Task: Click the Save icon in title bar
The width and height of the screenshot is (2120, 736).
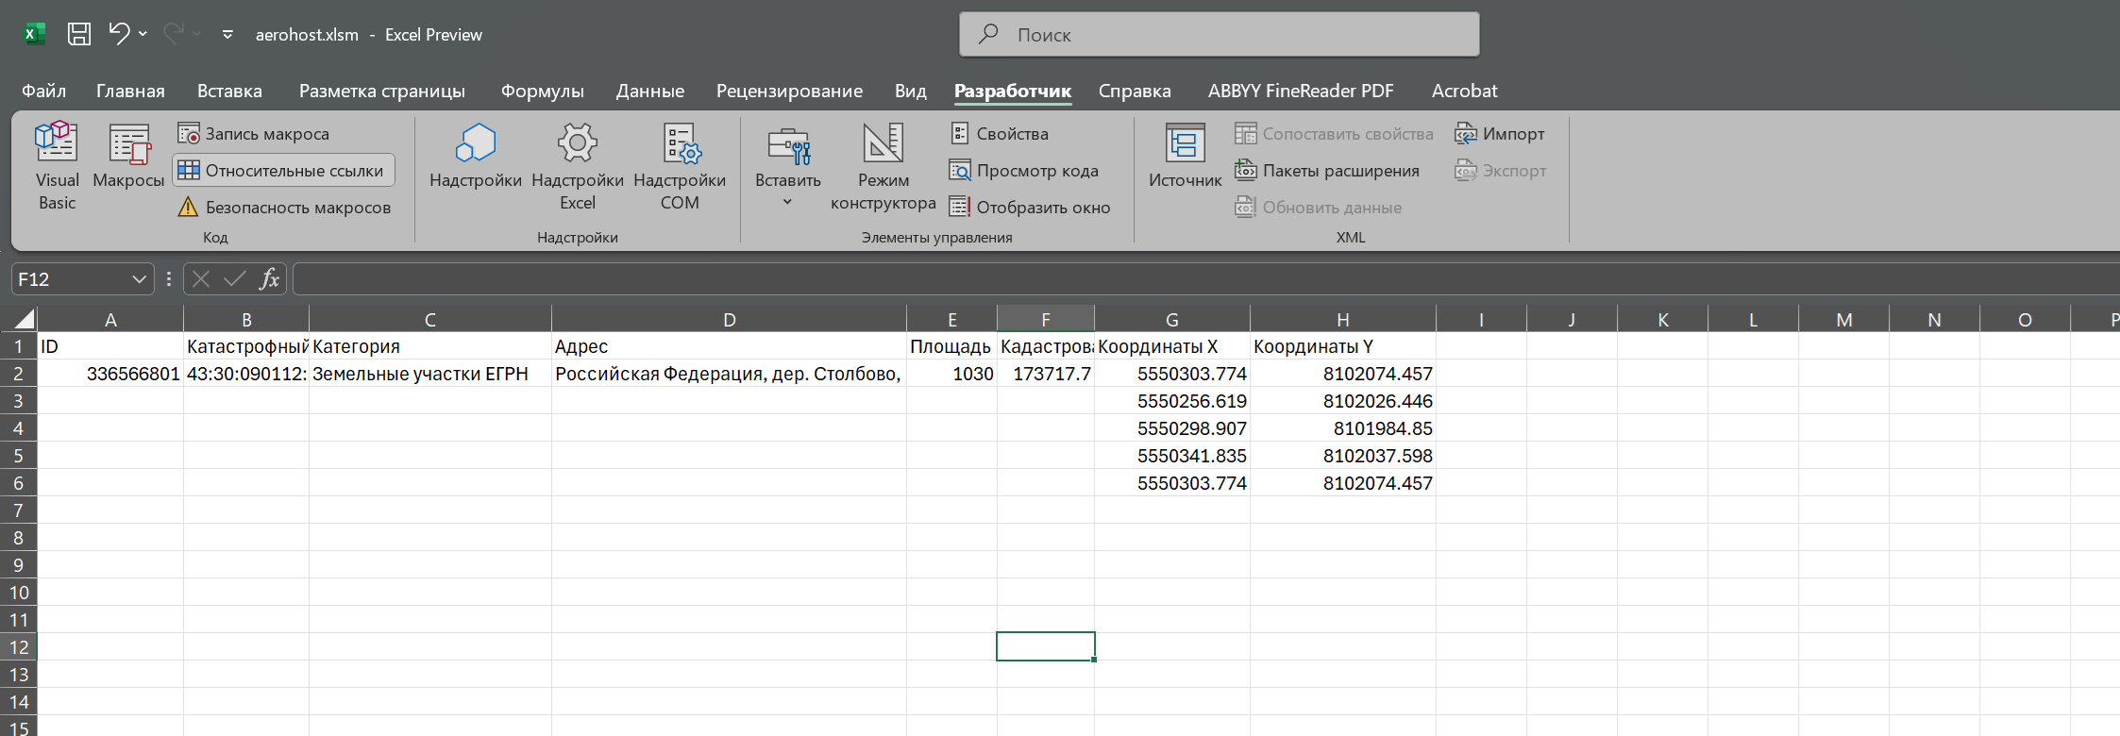Action: [79, 35]
